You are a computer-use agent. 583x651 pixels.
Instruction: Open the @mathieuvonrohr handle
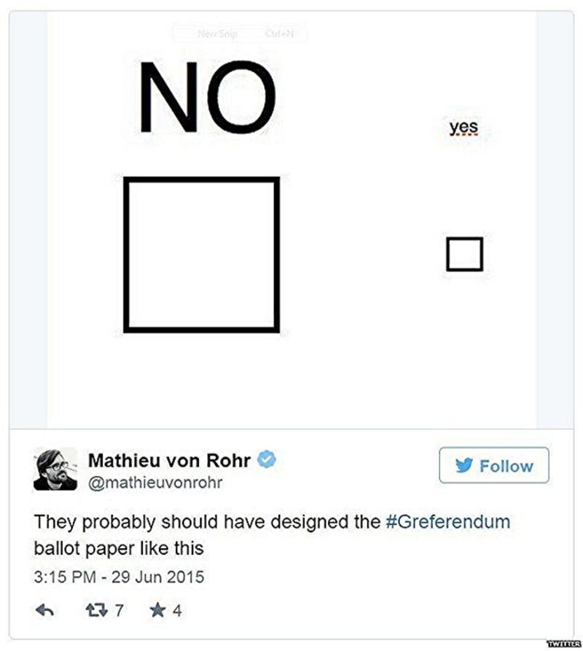154,483
